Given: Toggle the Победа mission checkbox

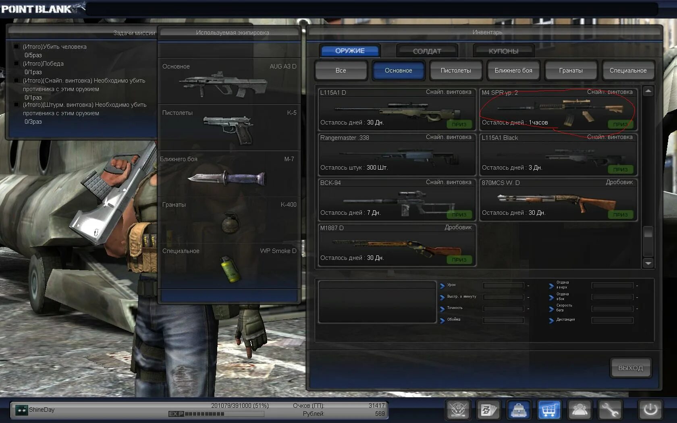Looking at the screenshot, I should click(x=17, y=63).
